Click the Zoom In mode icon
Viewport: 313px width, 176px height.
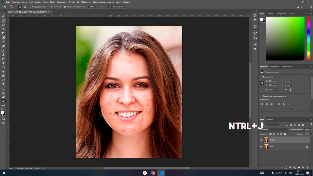point(20,7)
